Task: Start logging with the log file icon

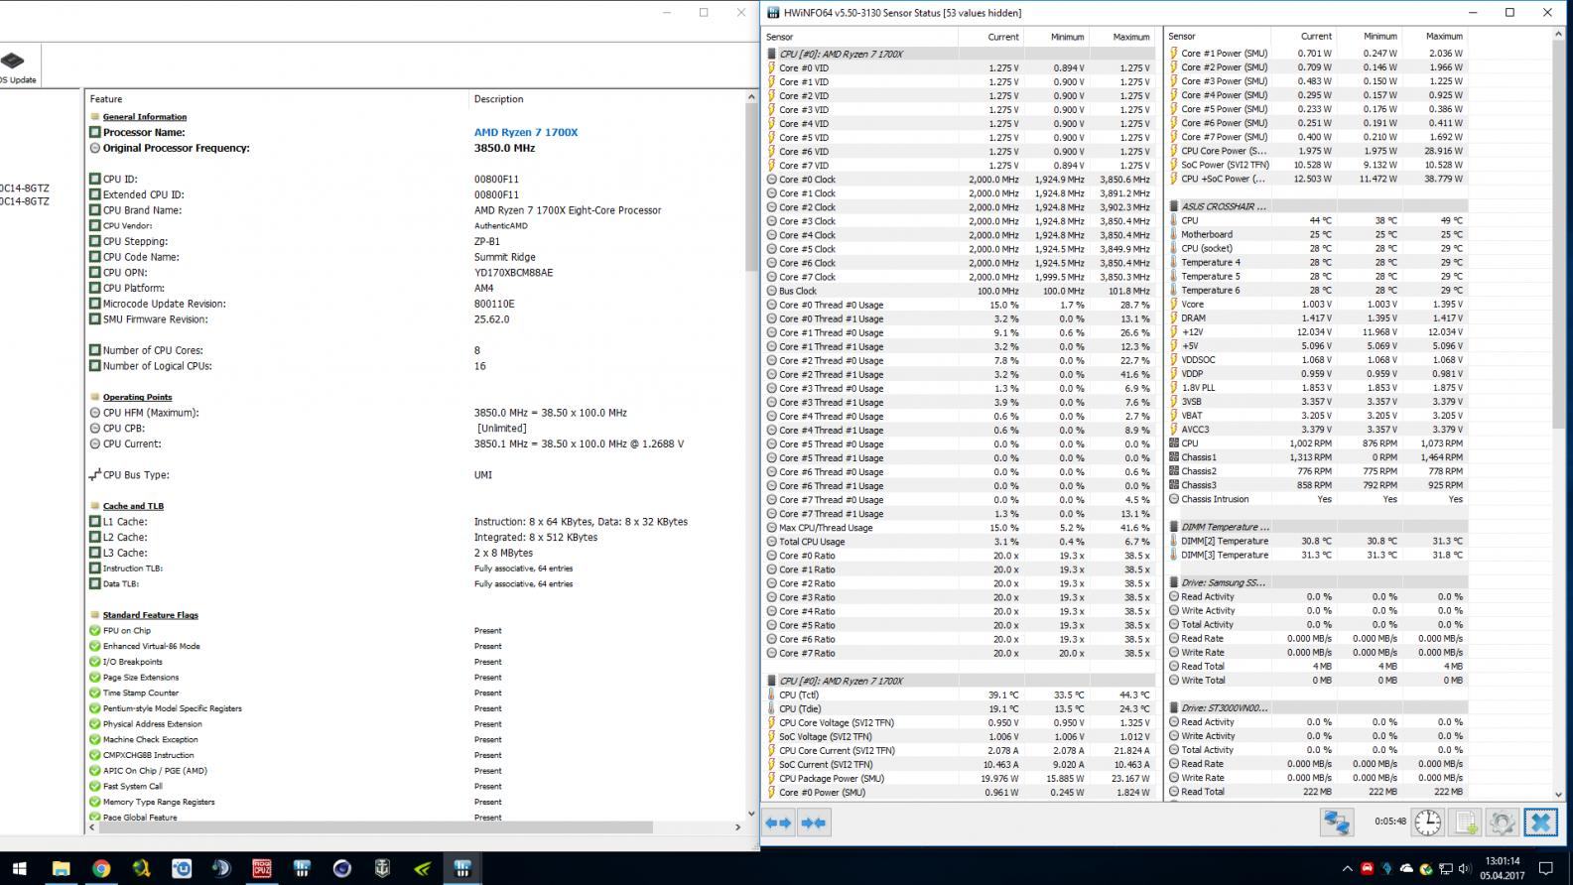Action: [x=1466, y=822]
